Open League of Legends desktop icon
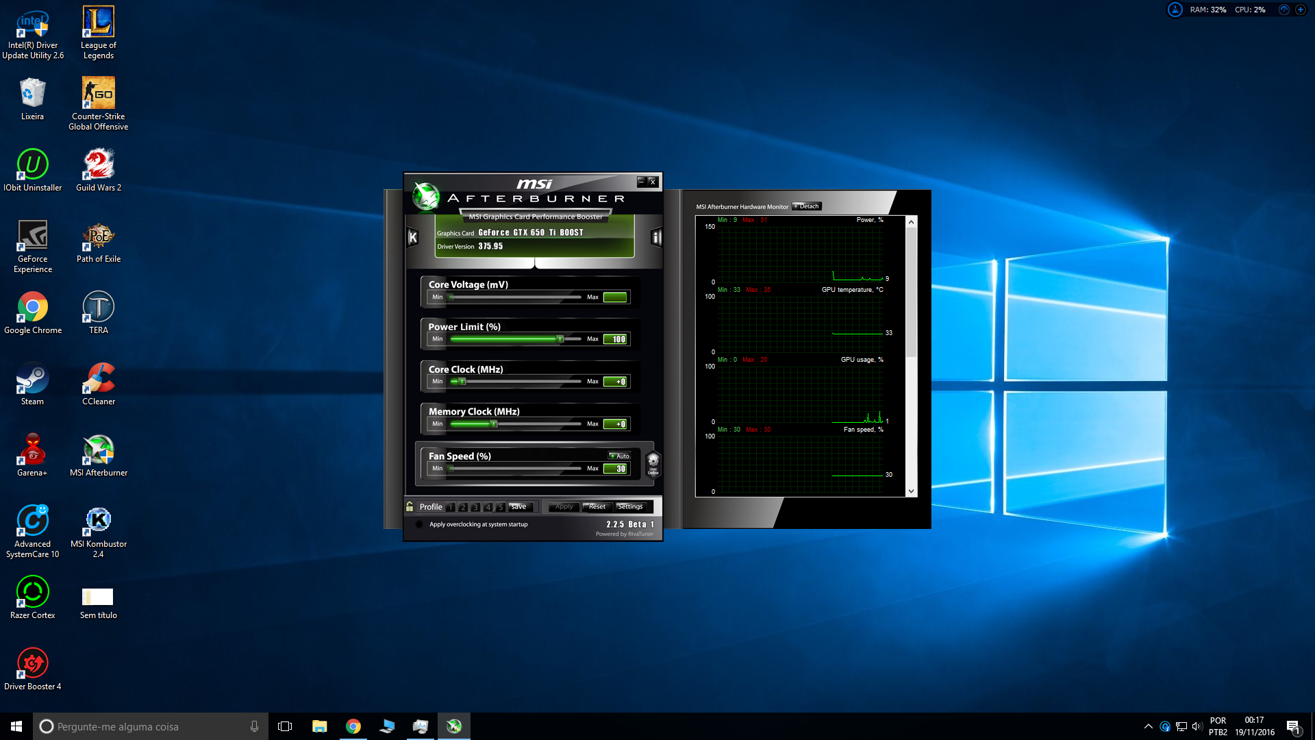The height and width of the screenshot is (740, 1315). click(x=99, y=33)
